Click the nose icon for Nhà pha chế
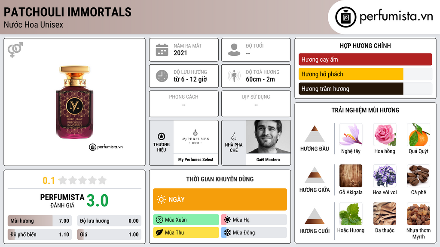 (x=233, y=136)
